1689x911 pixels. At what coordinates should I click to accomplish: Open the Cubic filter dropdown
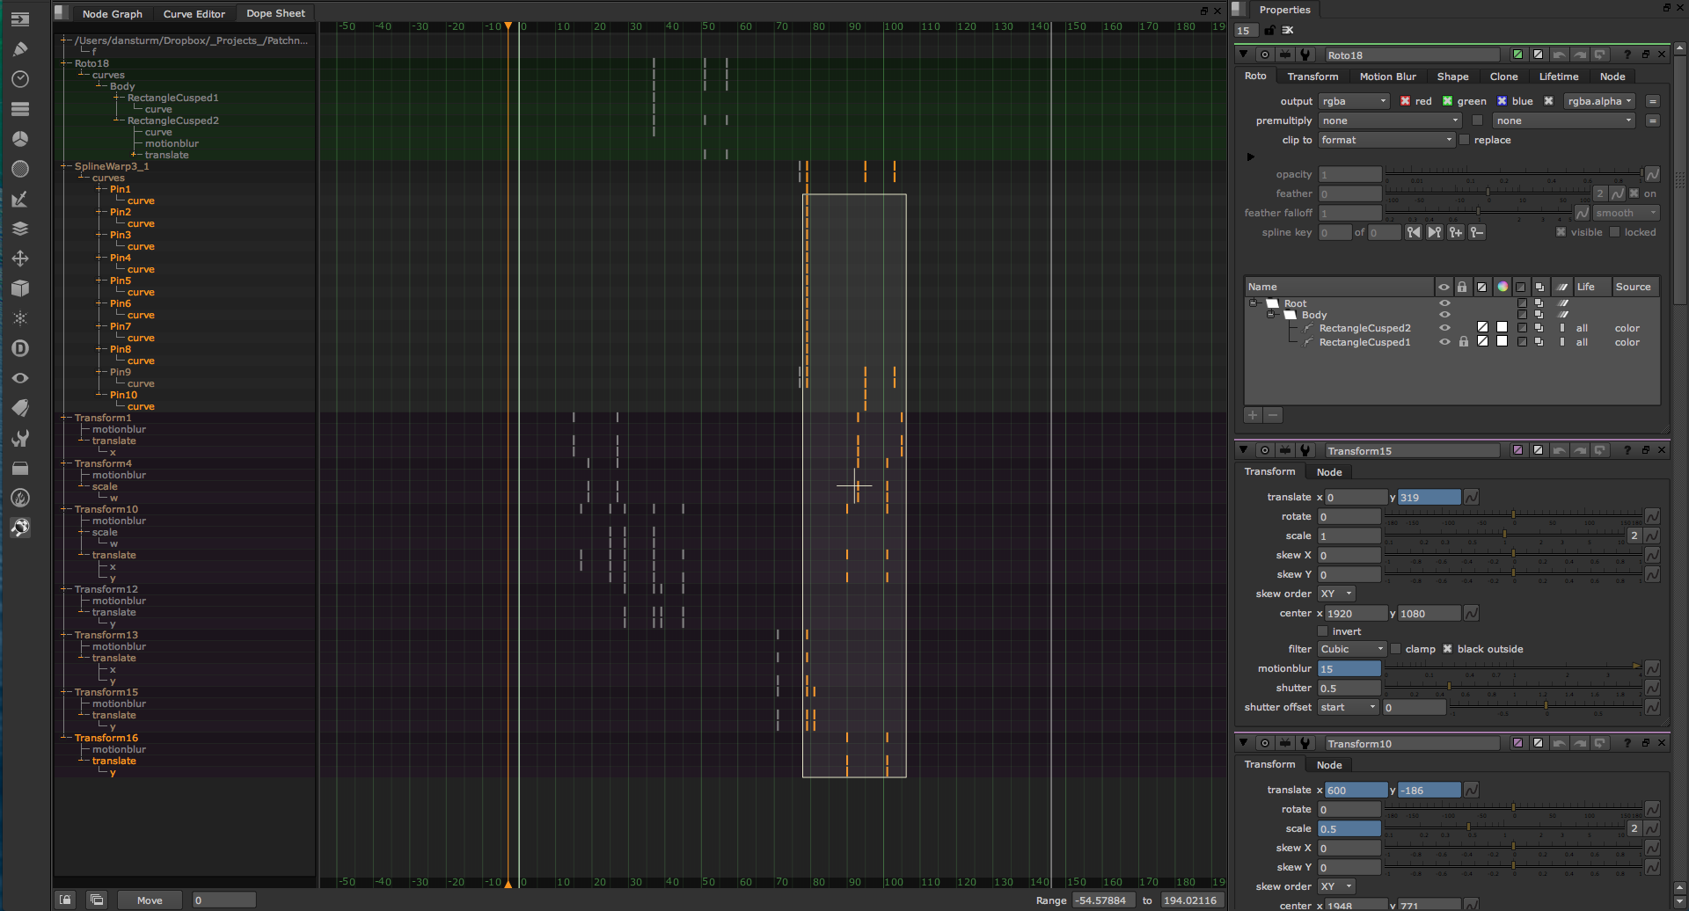click(1352, 649)
